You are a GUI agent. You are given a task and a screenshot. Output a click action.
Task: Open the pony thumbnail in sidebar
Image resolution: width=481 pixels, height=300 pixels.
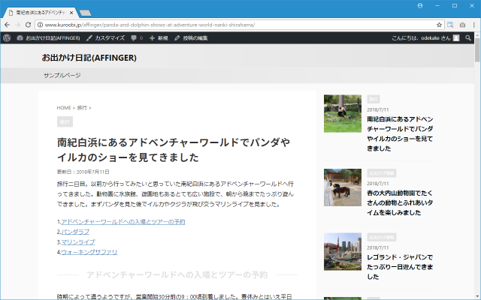[x=343, y=187]
